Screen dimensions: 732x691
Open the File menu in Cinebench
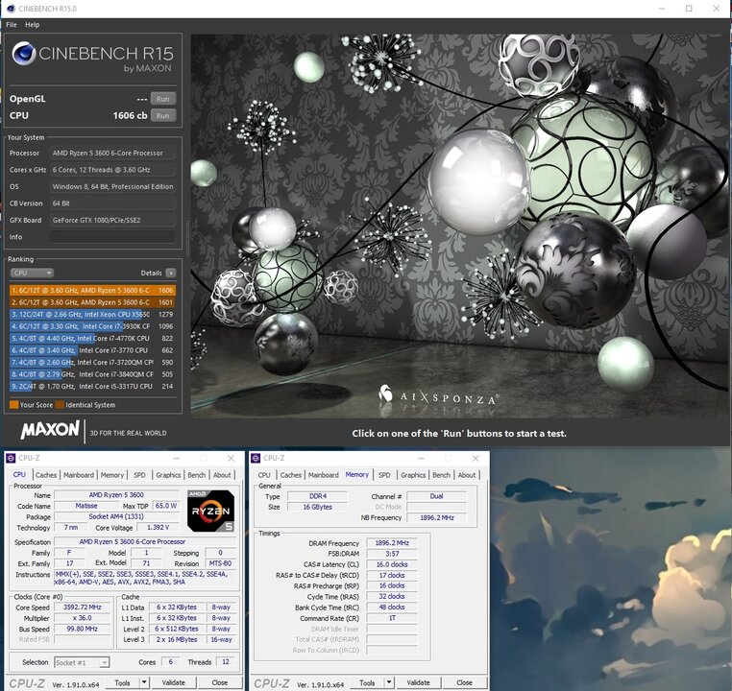click(12, 25)
